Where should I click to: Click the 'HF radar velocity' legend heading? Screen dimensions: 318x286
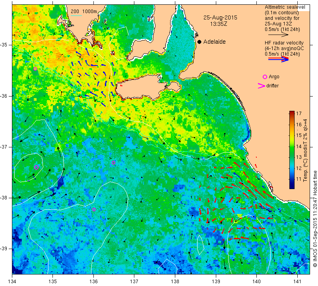tap(284, 43)
